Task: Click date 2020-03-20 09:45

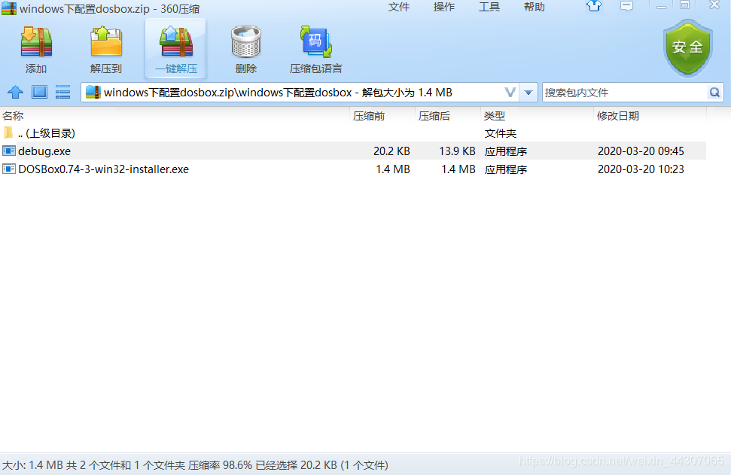Action: coord(641,151)
